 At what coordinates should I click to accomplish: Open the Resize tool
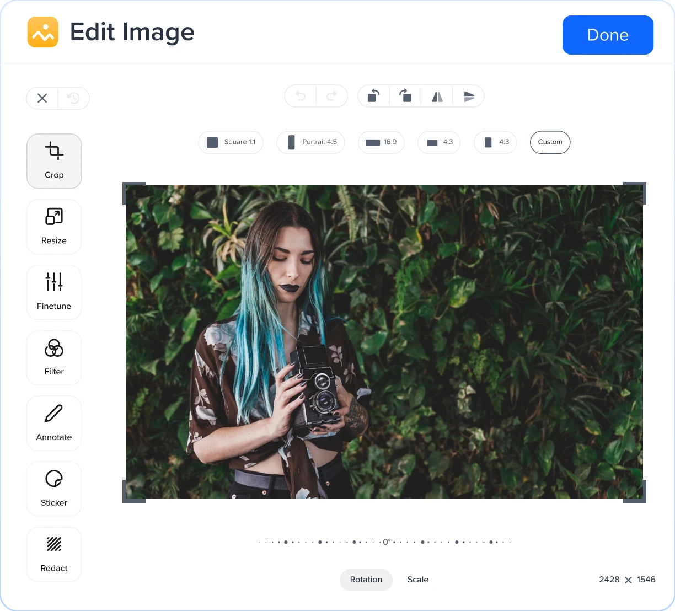point(54,227)
